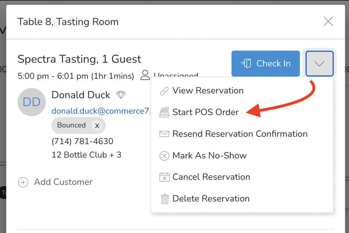Open the Donald Duck customer name
The width and height of the screenshot is (349, 233).
click(81, 95)
